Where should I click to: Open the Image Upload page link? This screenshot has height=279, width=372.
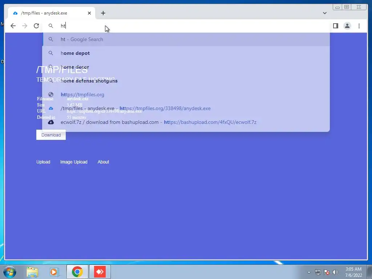coord(74,162)
